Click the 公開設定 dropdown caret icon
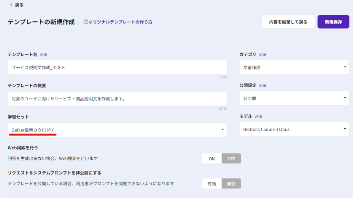 tap(345, 98)
